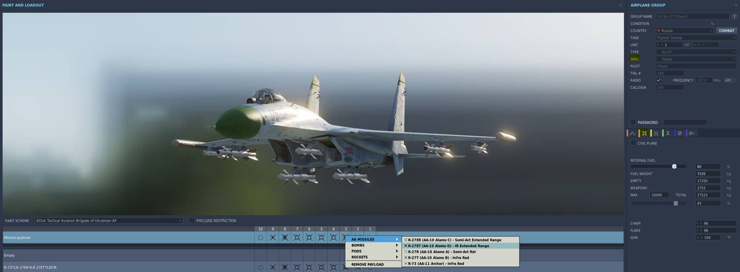Open the Summary sigma tab icon
The width and height of the screenshot is (740, 272).
coord(668,133)
